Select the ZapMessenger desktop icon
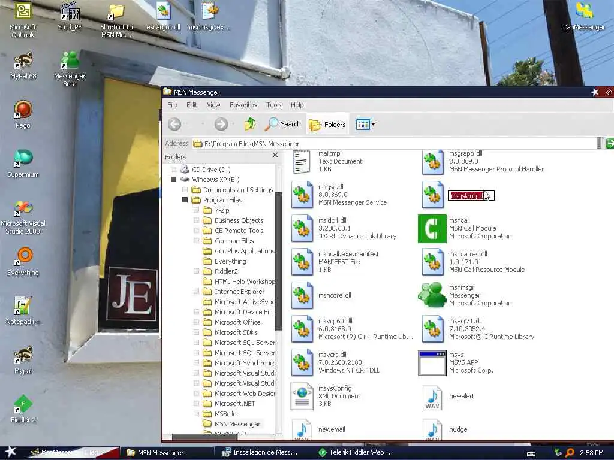 tap(584, 16)
